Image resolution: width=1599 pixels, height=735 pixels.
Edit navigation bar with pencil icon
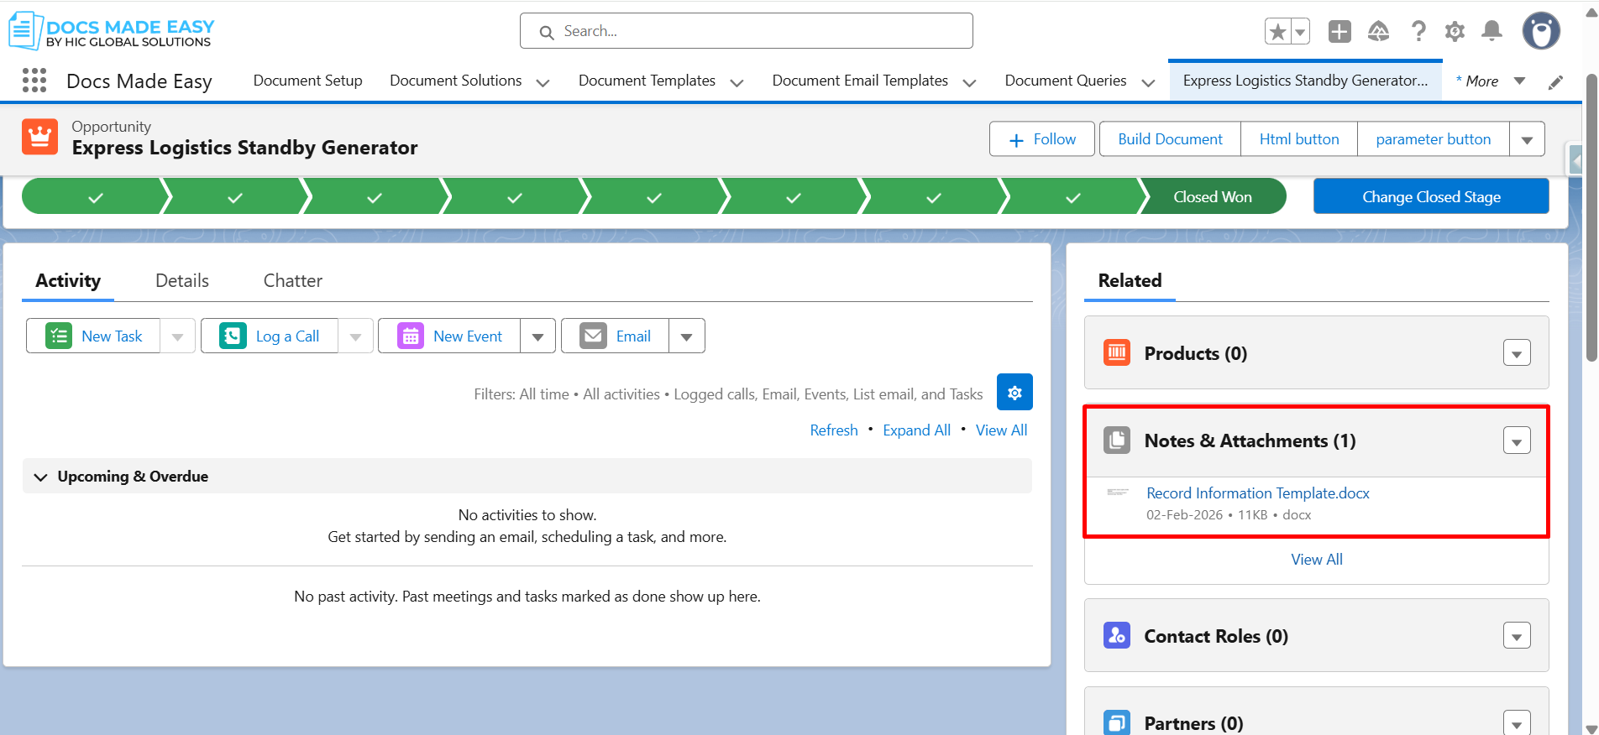click(1555, 81)
